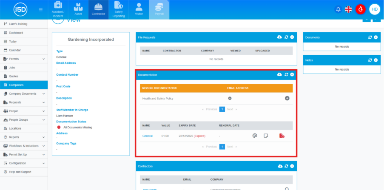384x190 pixels.
Task: Click the red expired document file icon
Action: tap(282, 136)
